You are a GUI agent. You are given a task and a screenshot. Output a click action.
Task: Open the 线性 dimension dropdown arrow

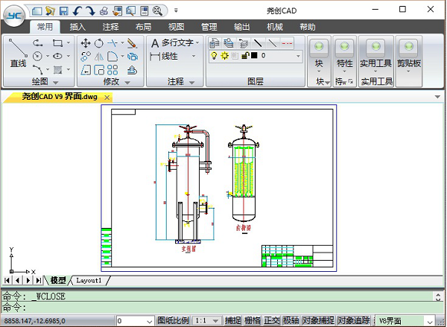point(194,56)
